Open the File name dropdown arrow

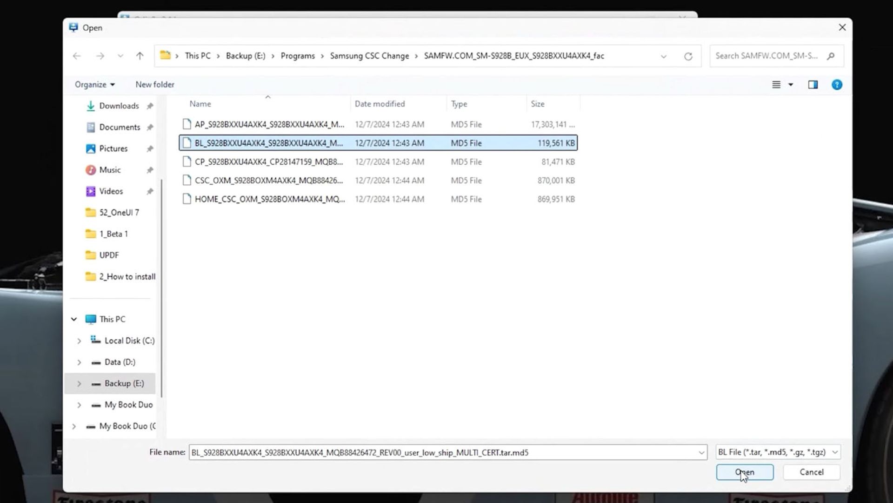(701, 453)
